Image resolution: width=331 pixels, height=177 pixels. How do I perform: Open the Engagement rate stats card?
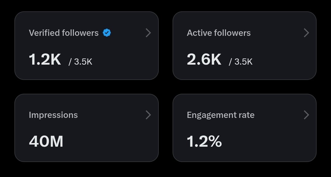(245, 128)
